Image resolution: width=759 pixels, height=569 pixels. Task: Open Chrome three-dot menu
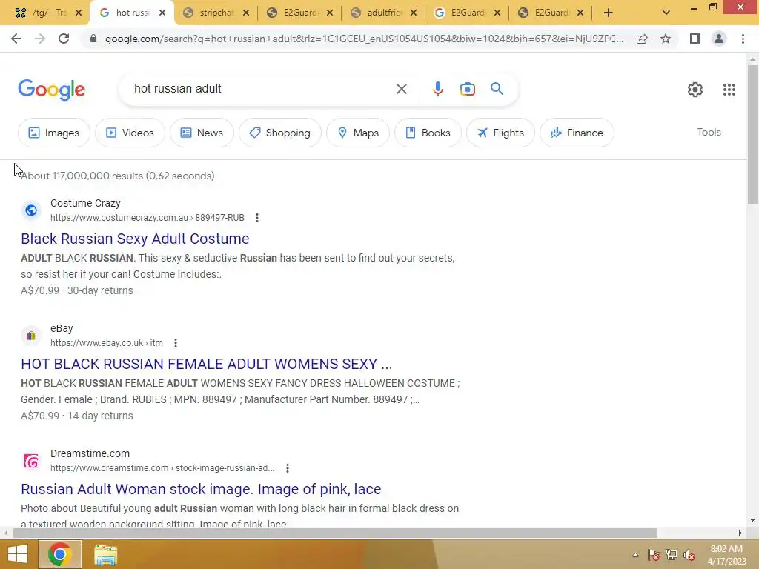point(743,39)
